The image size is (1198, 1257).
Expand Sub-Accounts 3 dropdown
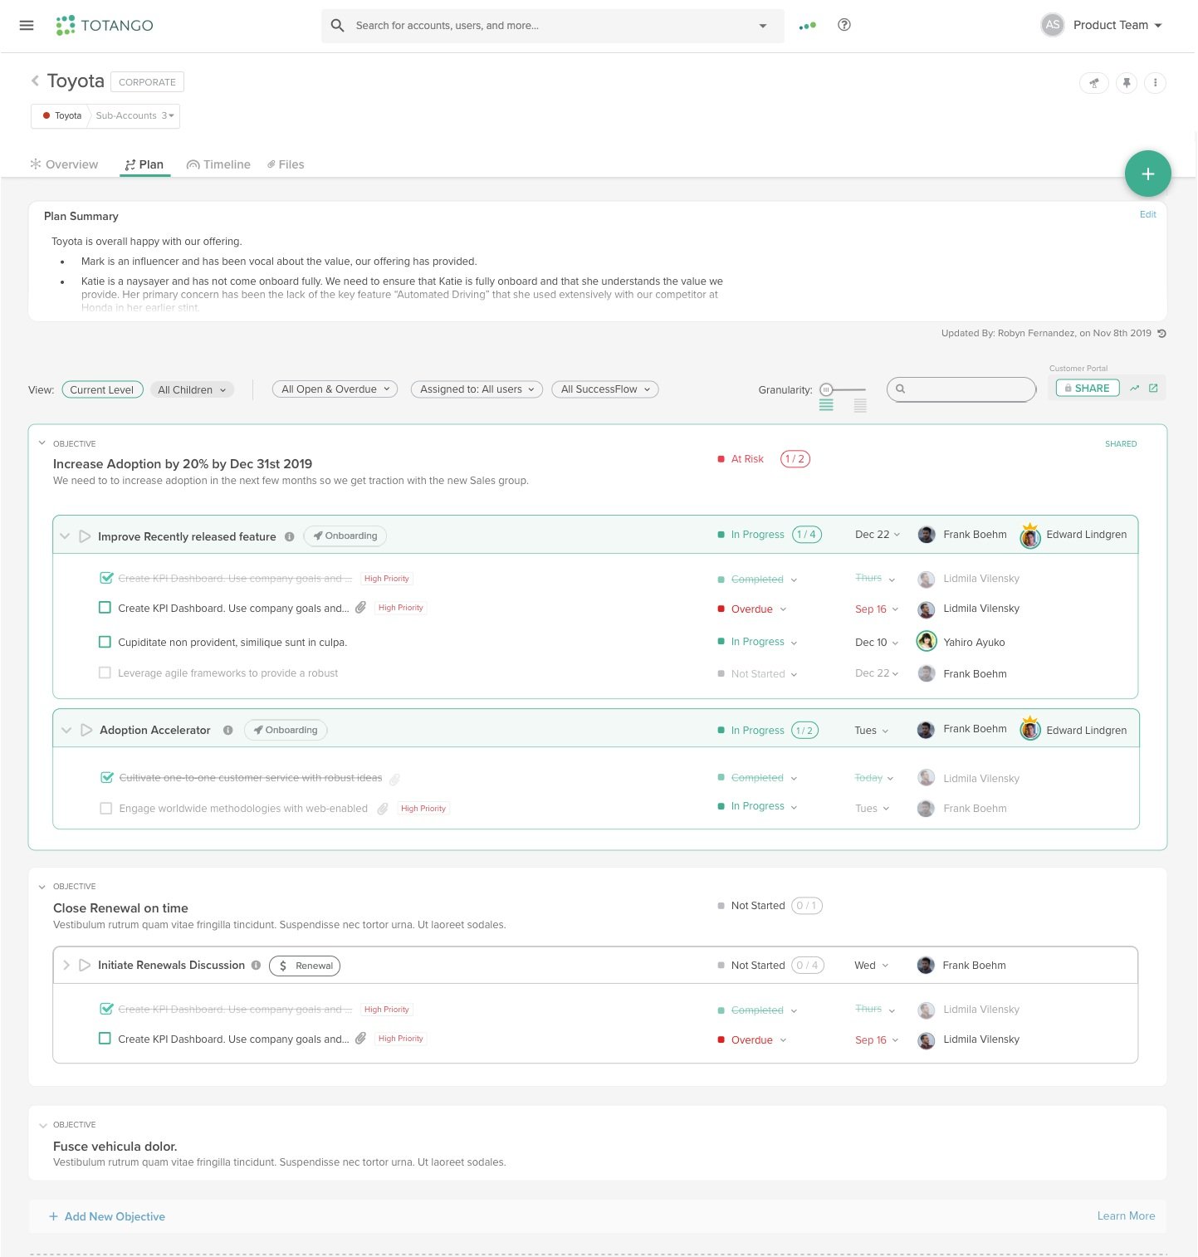(x=134, y=115)
